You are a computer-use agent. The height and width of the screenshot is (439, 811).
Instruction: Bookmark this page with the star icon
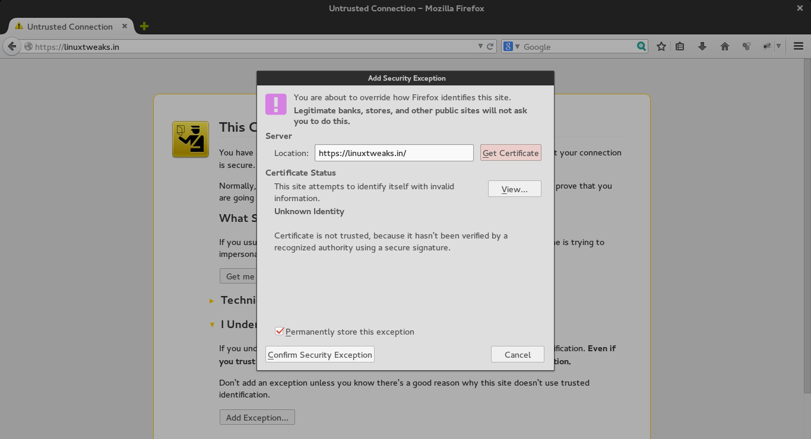[661, 46]
